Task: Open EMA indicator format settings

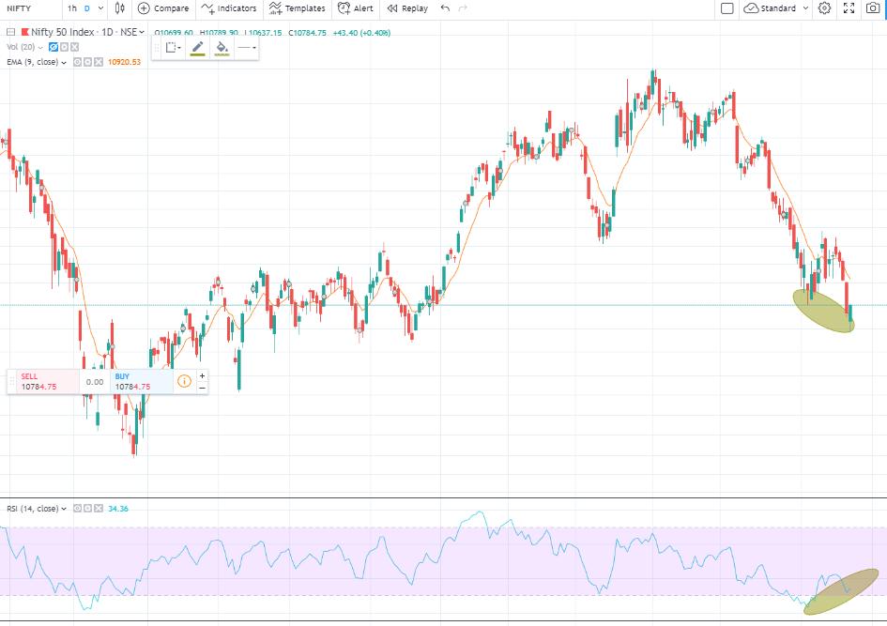Action: click(x=87, y=62)
